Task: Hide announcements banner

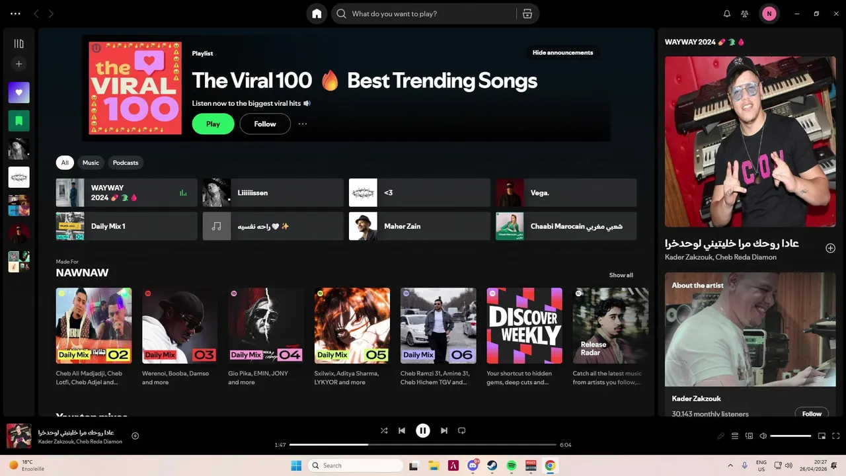Action: click(x=562, y=52)
